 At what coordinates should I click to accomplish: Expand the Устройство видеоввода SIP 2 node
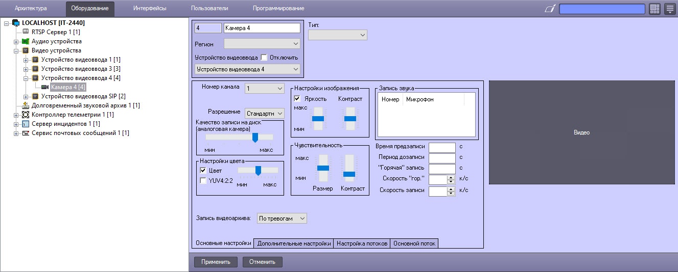pyautogui.click(x=26, y=96)
